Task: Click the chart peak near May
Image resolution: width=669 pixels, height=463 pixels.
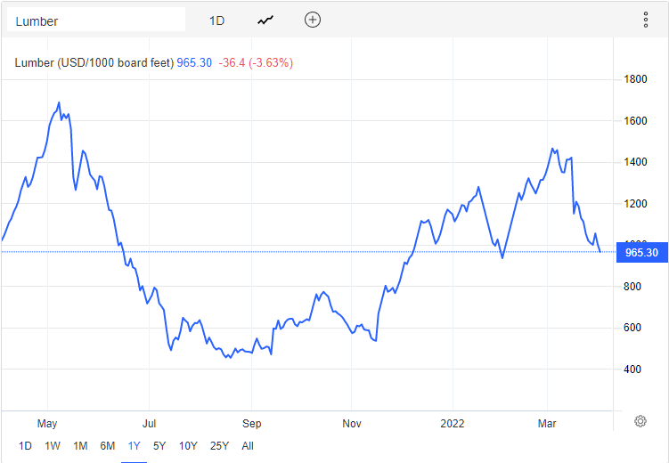Action: 59,103
